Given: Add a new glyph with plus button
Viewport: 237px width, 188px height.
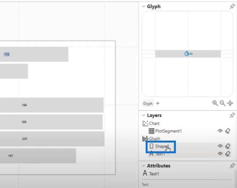Looking at the screenshot, I should click(x=158, y=104).
